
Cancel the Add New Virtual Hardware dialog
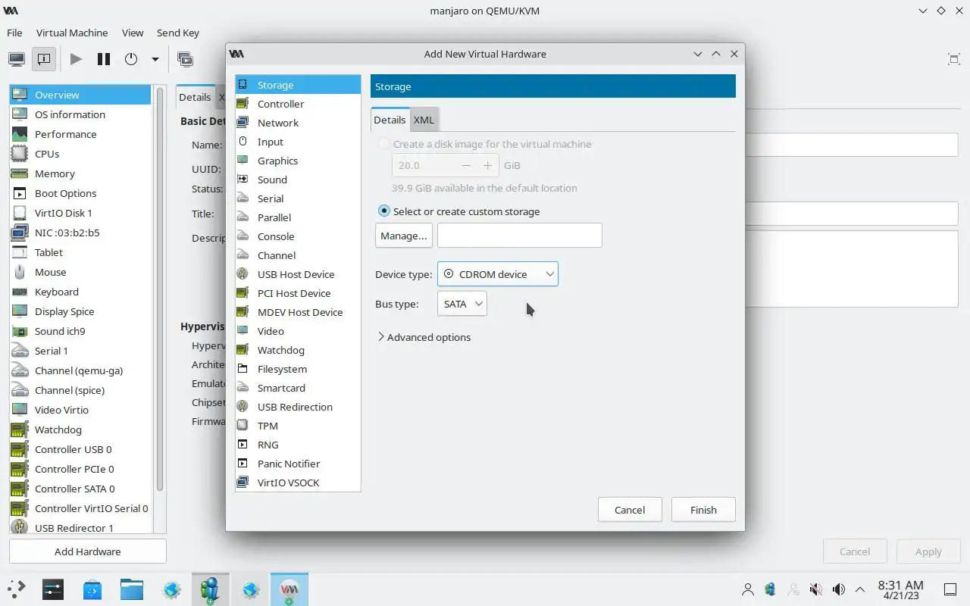[x=630, y=510]
